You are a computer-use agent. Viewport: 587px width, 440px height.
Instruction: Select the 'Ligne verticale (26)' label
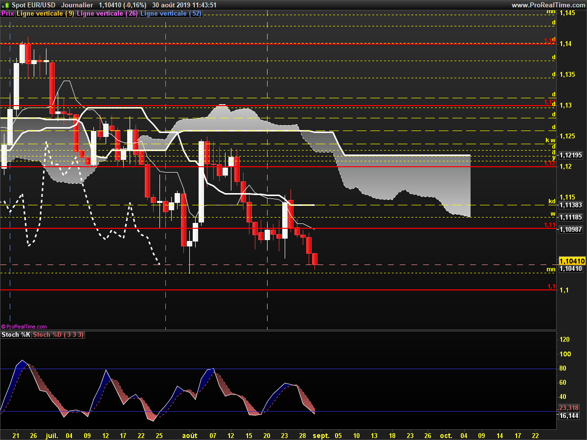coord(107,14)
